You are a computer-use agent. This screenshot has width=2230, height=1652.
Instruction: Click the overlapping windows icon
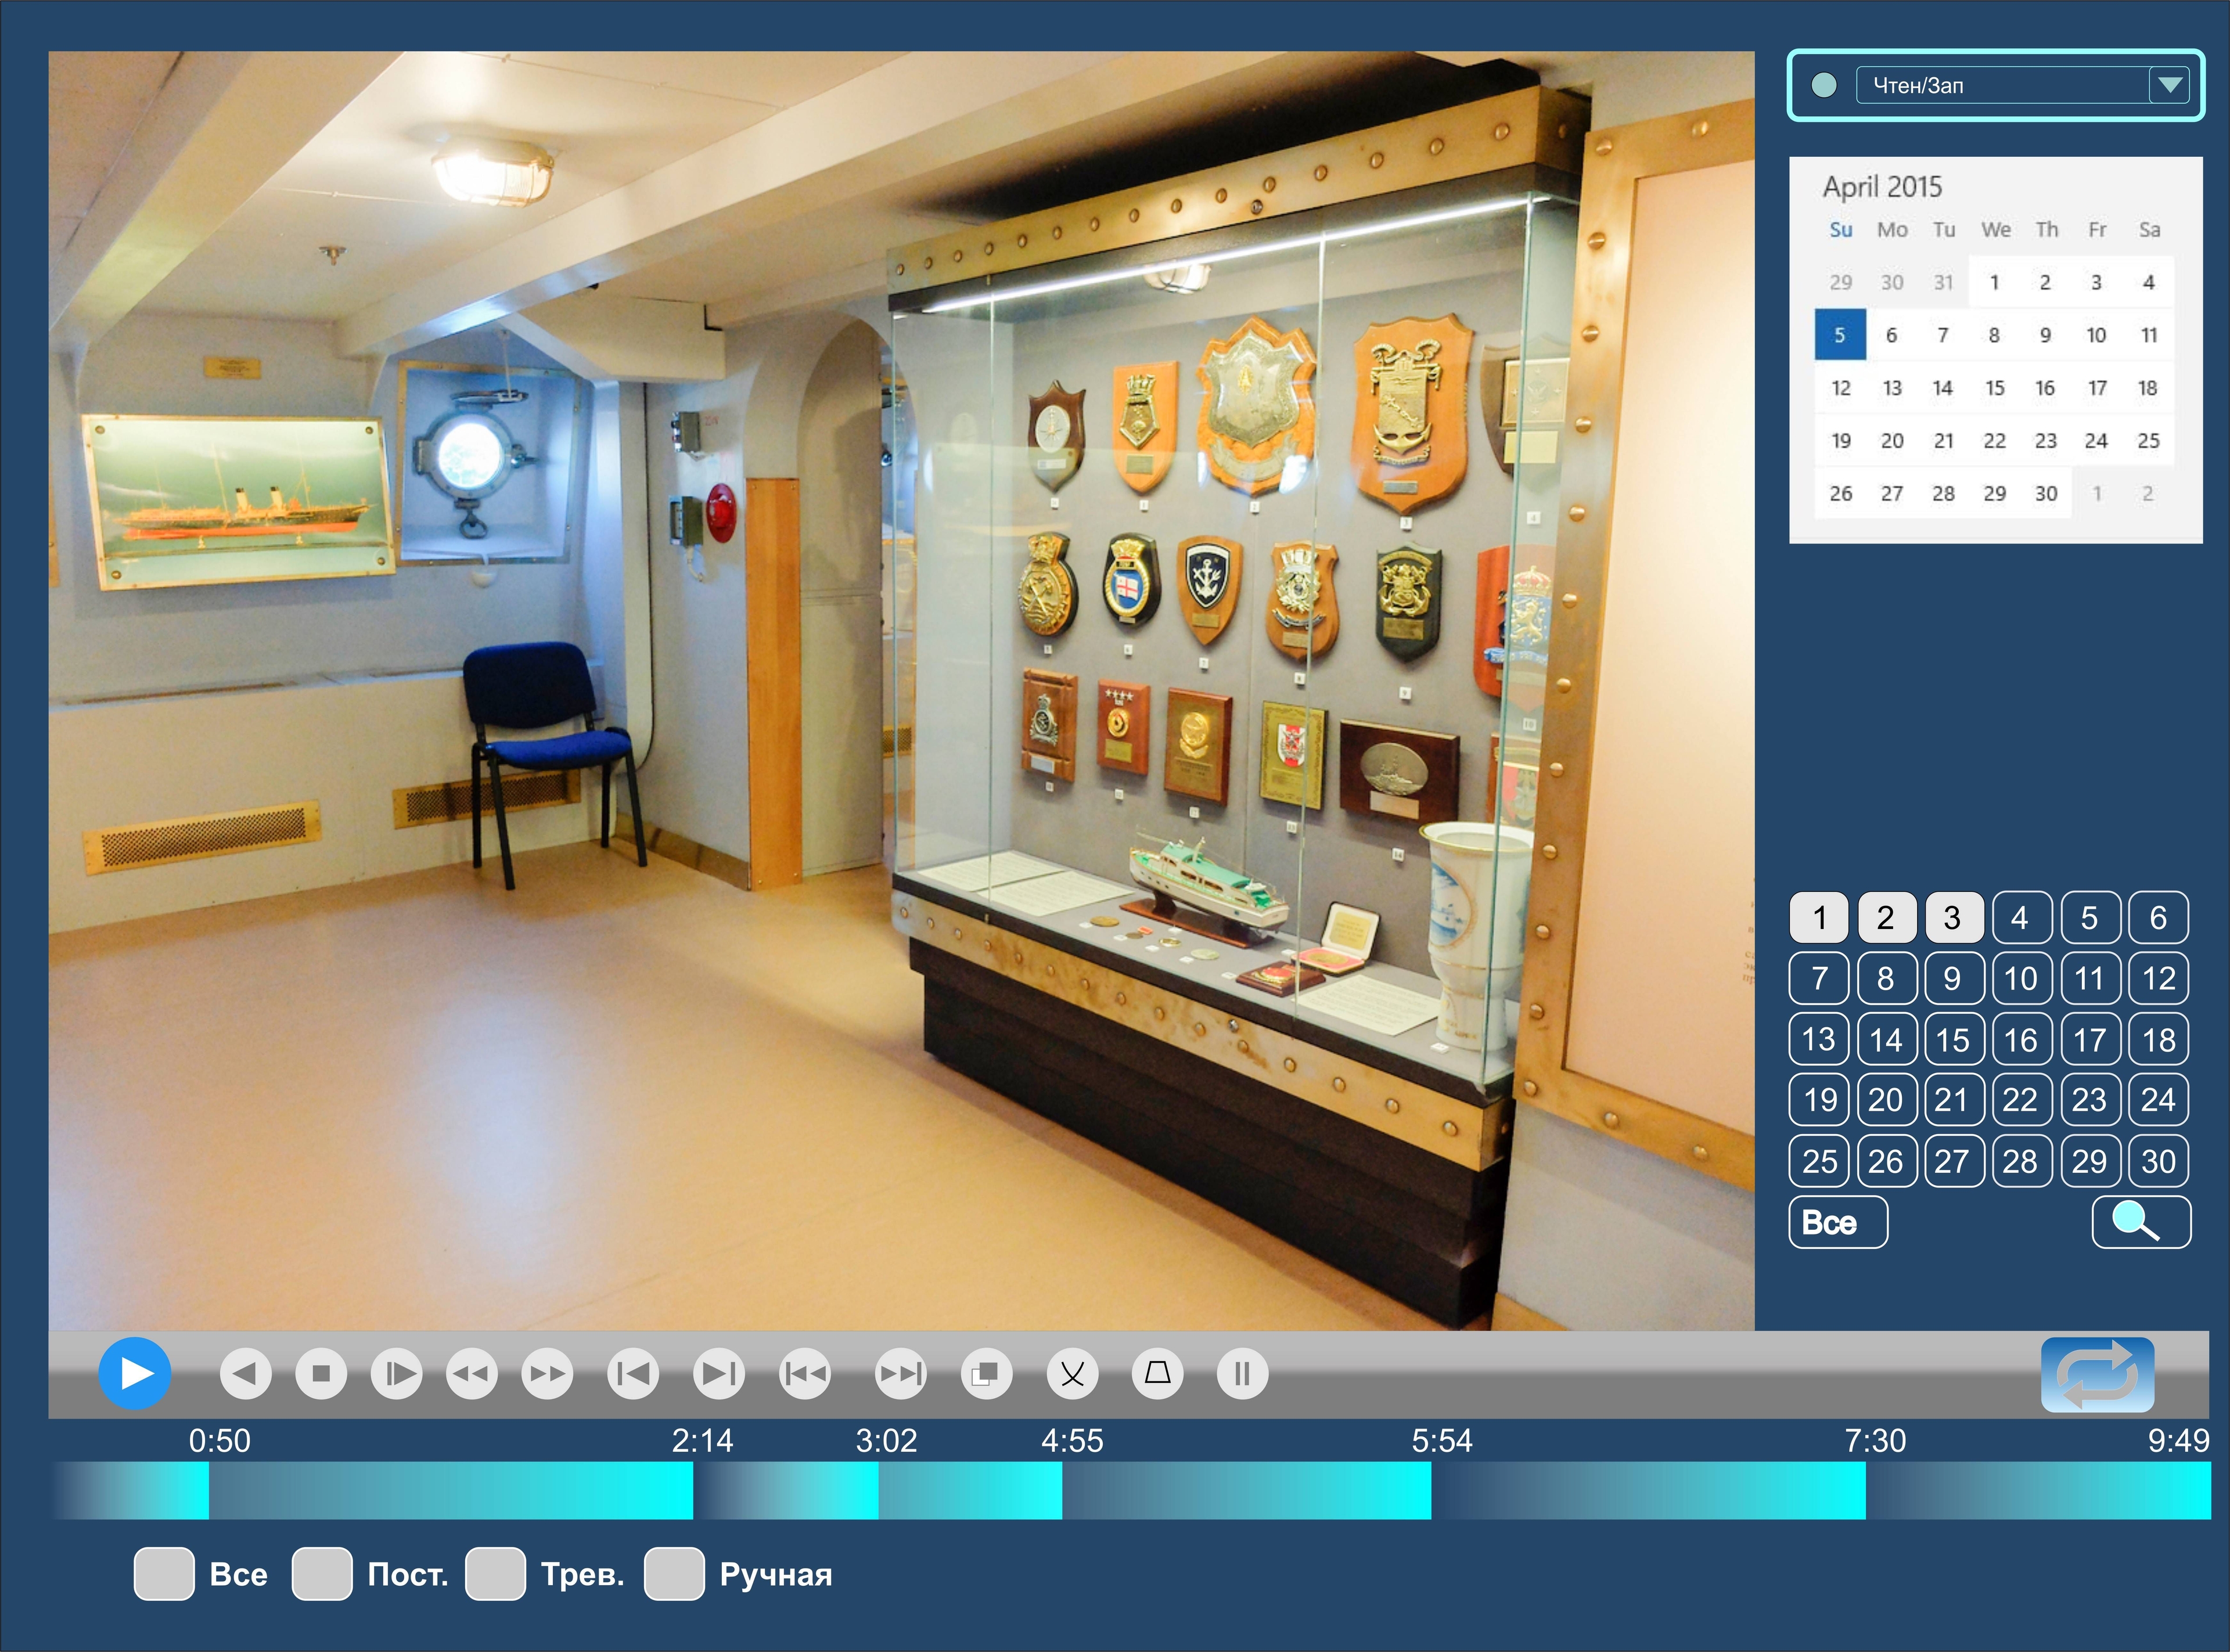(986, 1373)
